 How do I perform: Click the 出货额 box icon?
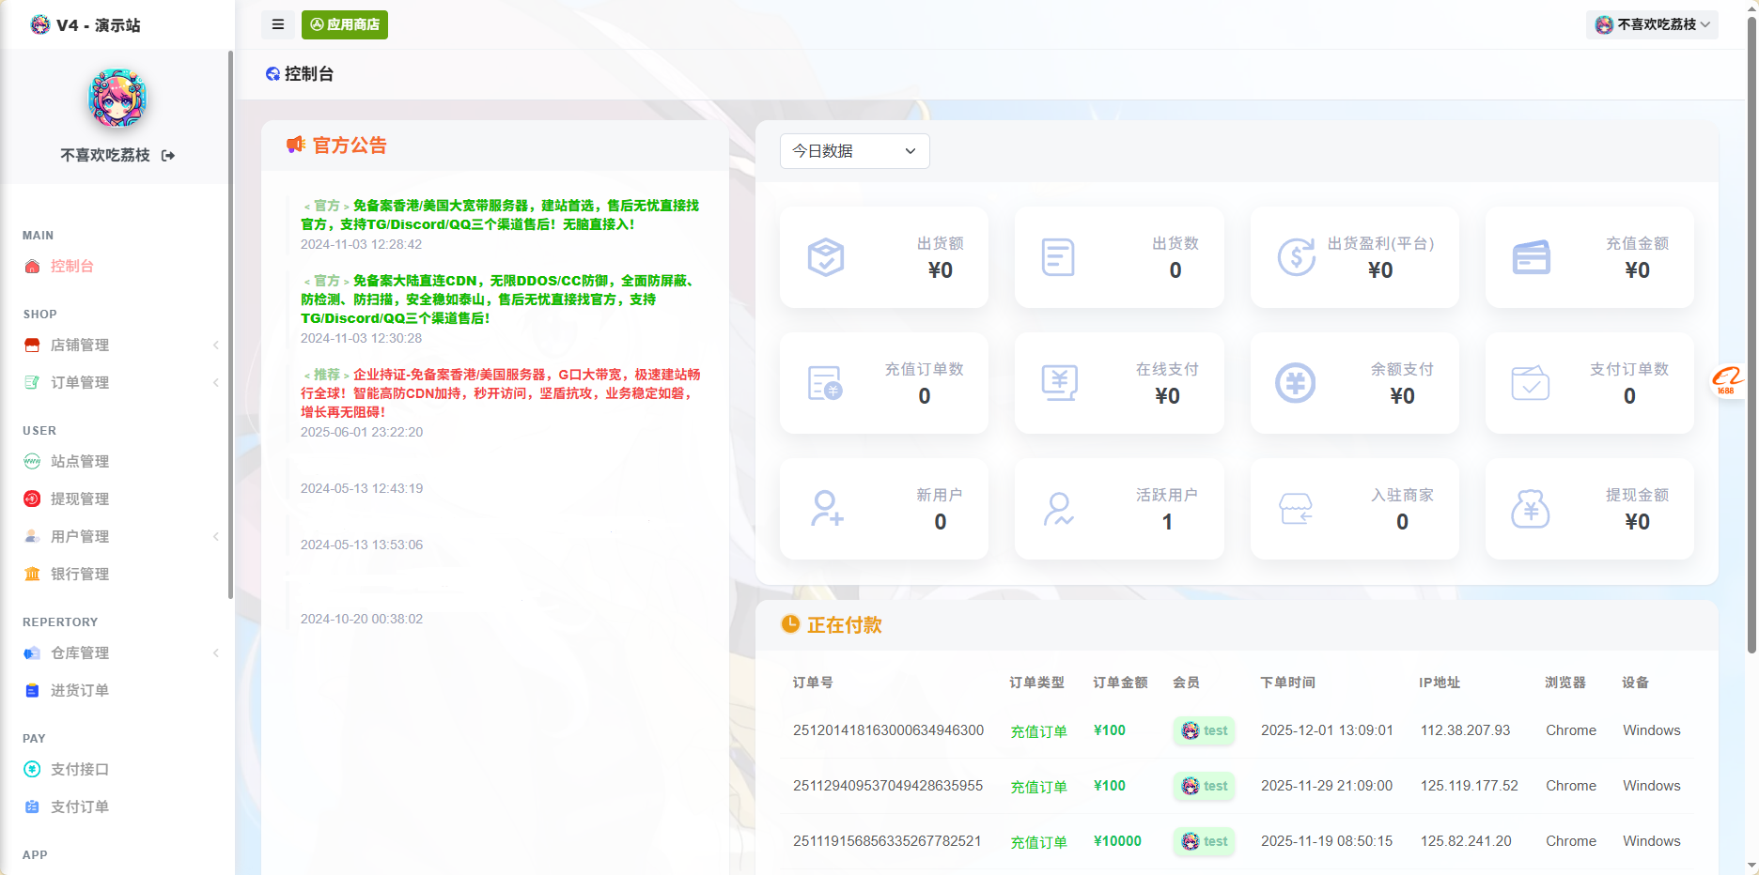(826, 257)
